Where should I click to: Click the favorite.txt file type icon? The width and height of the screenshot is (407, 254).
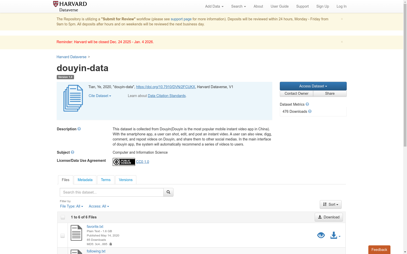pos(76,233)
